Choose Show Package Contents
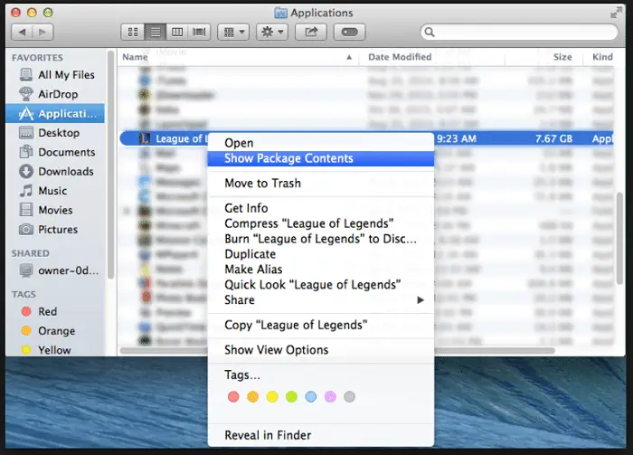 (x=320, y=158)
